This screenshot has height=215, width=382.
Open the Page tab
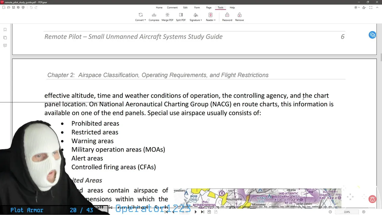[x=209, y=7]
